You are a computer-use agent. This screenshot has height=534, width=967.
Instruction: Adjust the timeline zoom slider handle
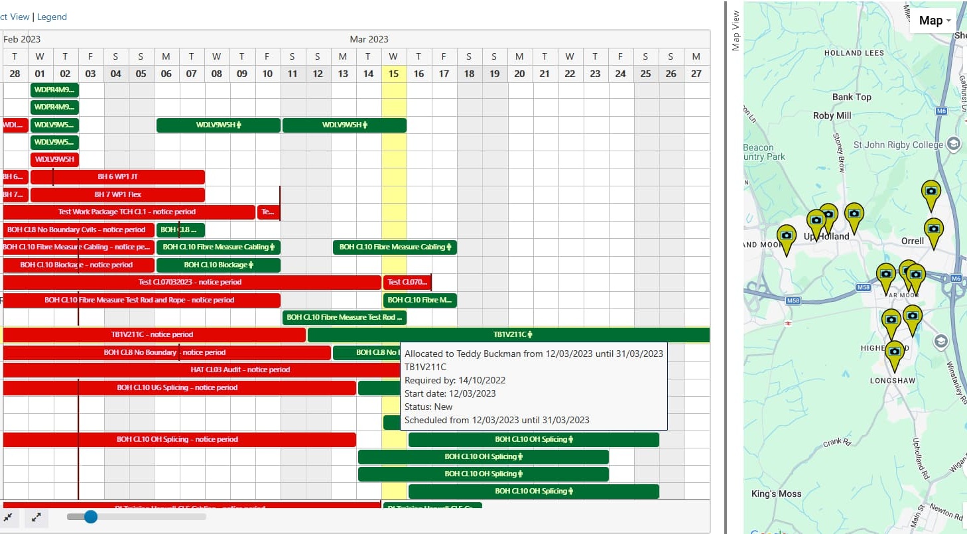[x=90, y=517]
